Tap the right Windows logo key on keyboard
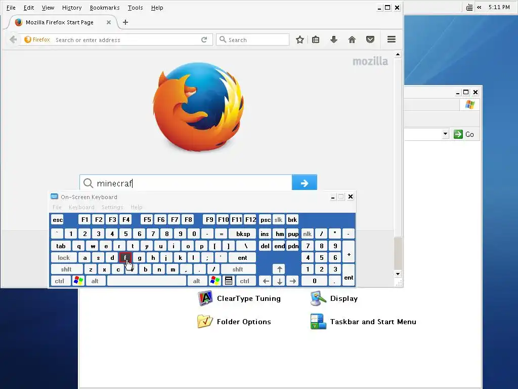The width and height of the screenshot is (518, 389). click(214, 281)
